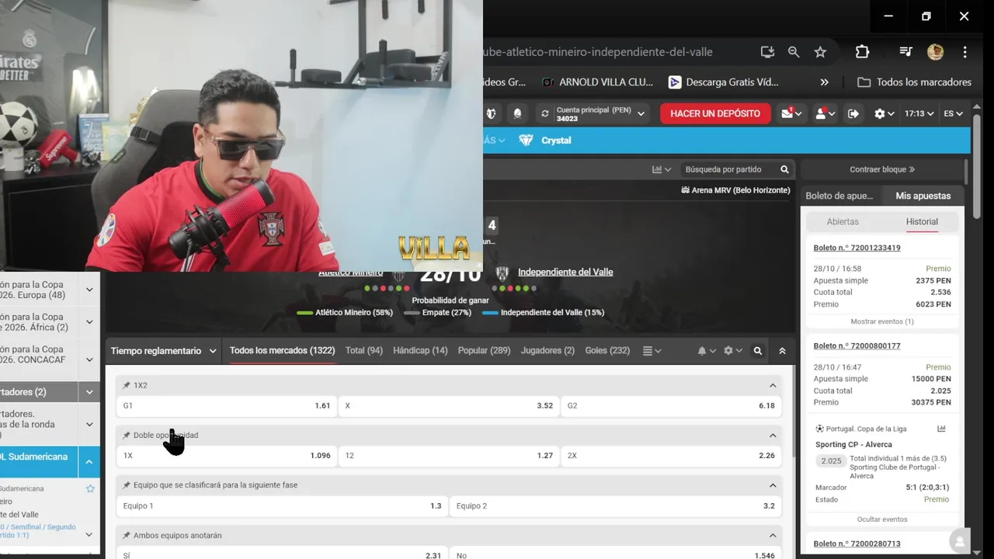This screenshot has width=994, height=559.
Task: Open the markets bell notification dropdown
Action: click(707, 351)
